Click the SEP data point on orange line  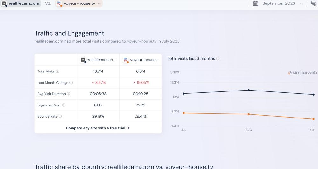[313, 119]
